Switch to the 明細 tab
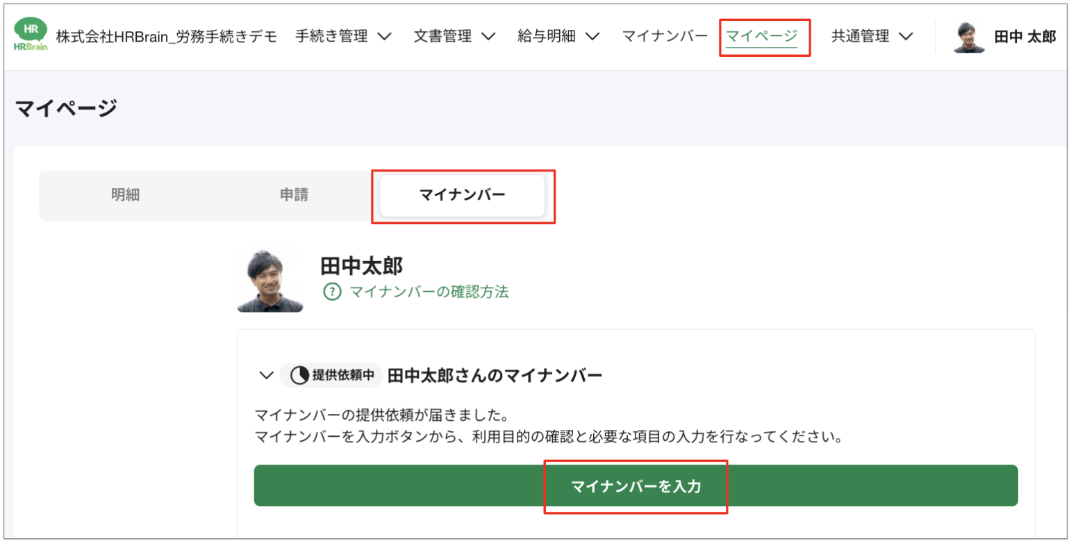Viewport: 1078px width, 550px height. pyautogui.click(x=126, y=196)
